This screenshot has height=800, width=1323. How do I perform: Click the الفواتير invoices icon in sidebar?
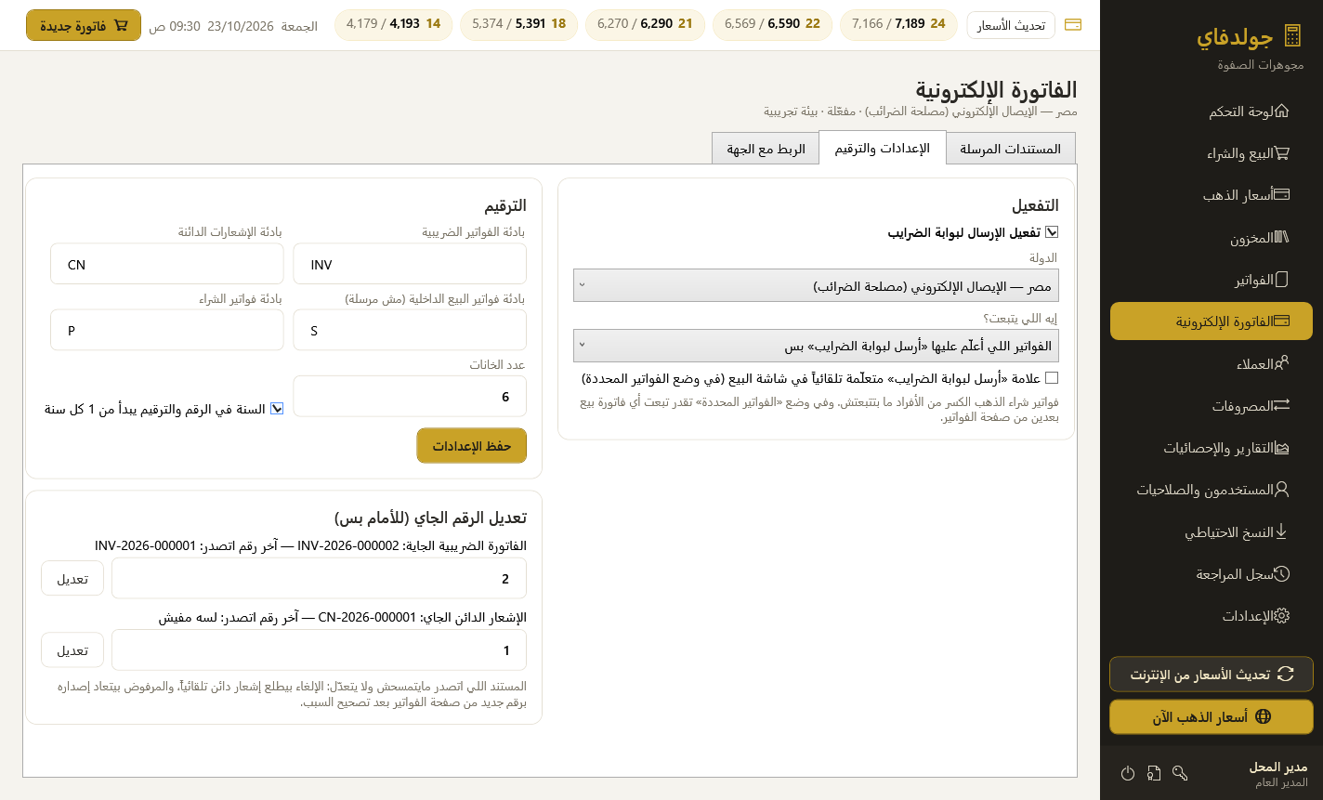coord(1281,280)
